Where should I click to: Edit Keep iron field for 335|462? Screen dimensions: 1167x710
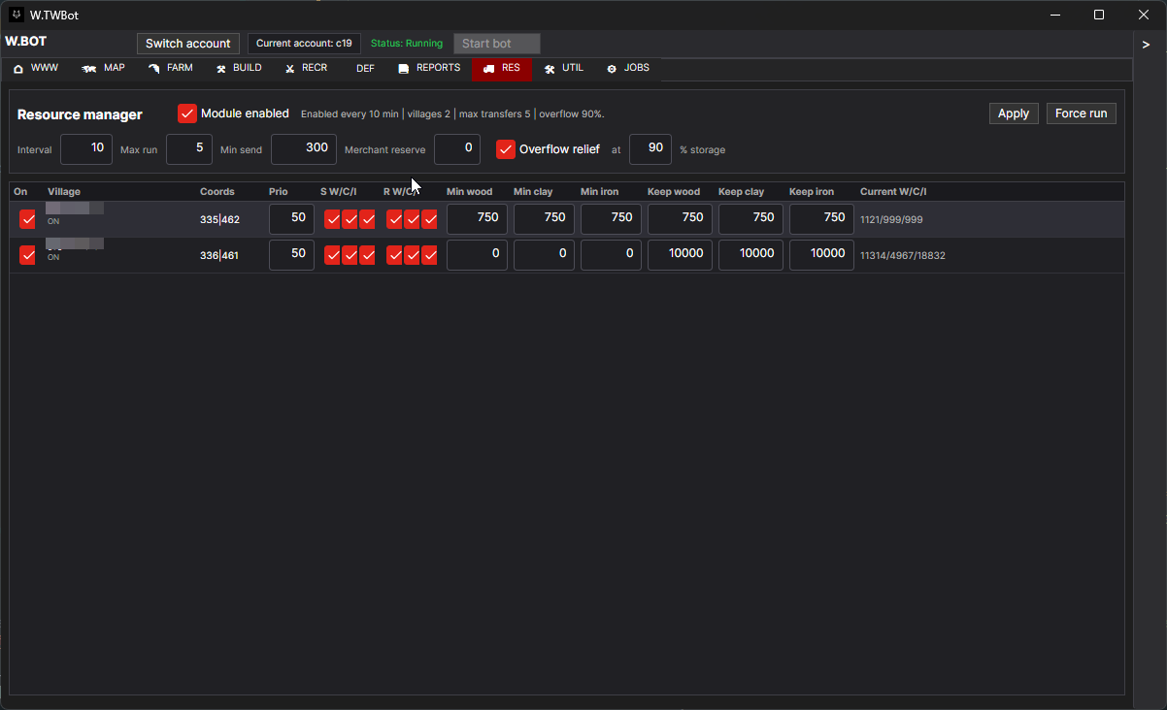tap(821, 219)
